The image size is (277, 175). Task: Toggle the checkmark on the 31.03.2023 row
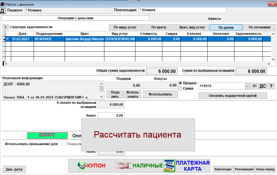(8, 39)
